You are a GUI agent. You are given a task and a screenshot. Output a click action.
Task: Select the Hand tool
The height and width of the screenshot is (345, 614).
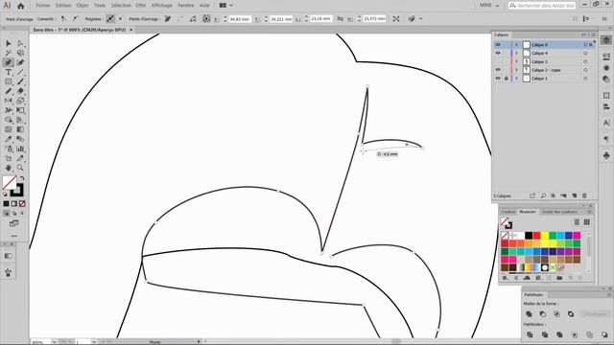9,168
